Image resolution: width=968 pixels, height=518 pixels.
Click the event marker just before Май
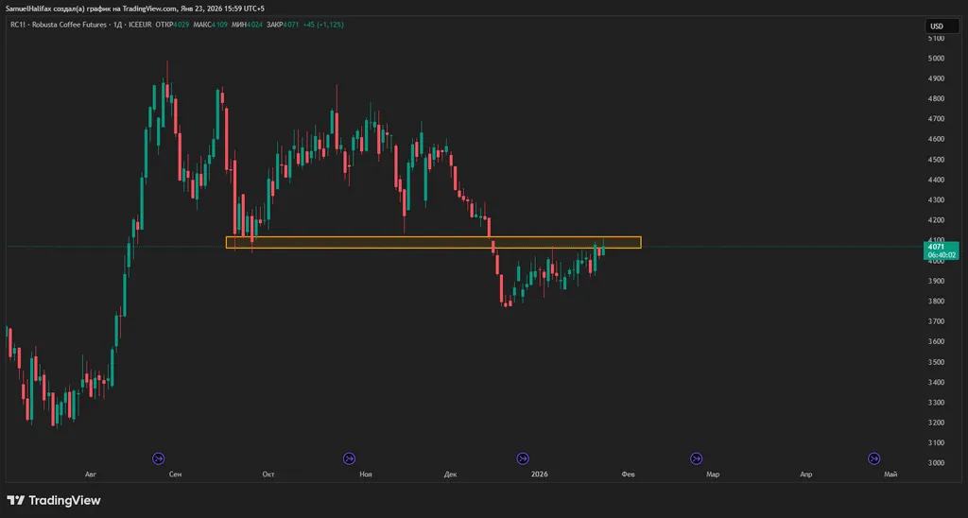click(x=873, y=458)
